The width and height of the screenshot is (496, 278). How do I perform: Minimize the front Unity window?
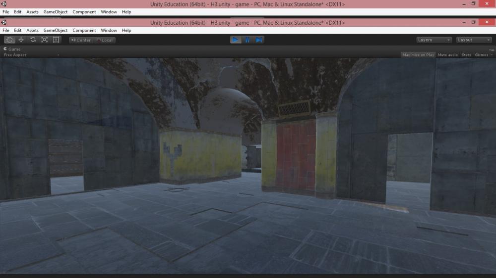(464, 22)
